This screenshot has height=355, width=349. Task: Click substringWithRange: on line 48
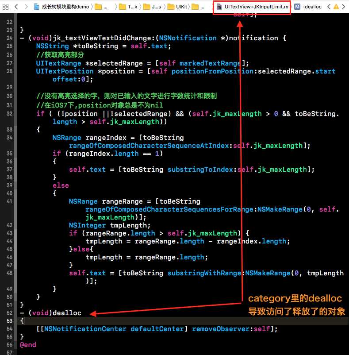(206, 273)
